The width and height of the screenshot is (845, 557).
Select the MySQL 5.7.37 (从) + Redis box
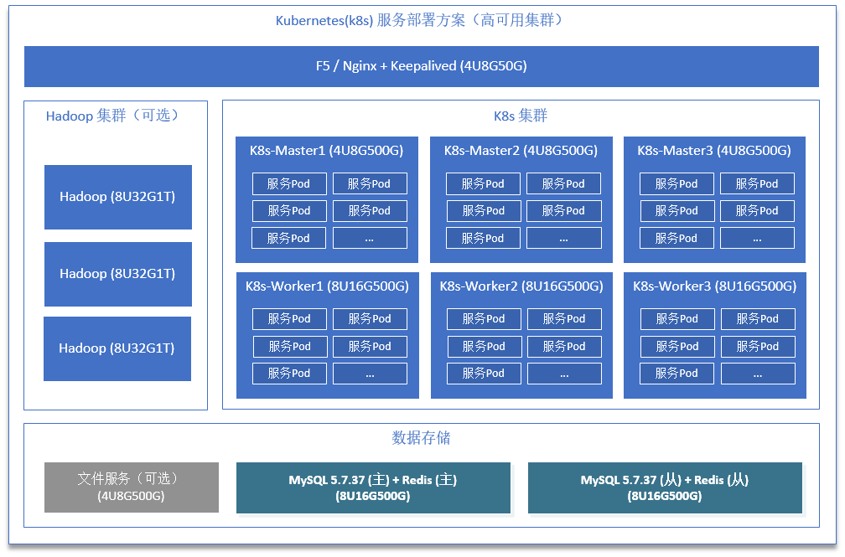coord(665,487)
